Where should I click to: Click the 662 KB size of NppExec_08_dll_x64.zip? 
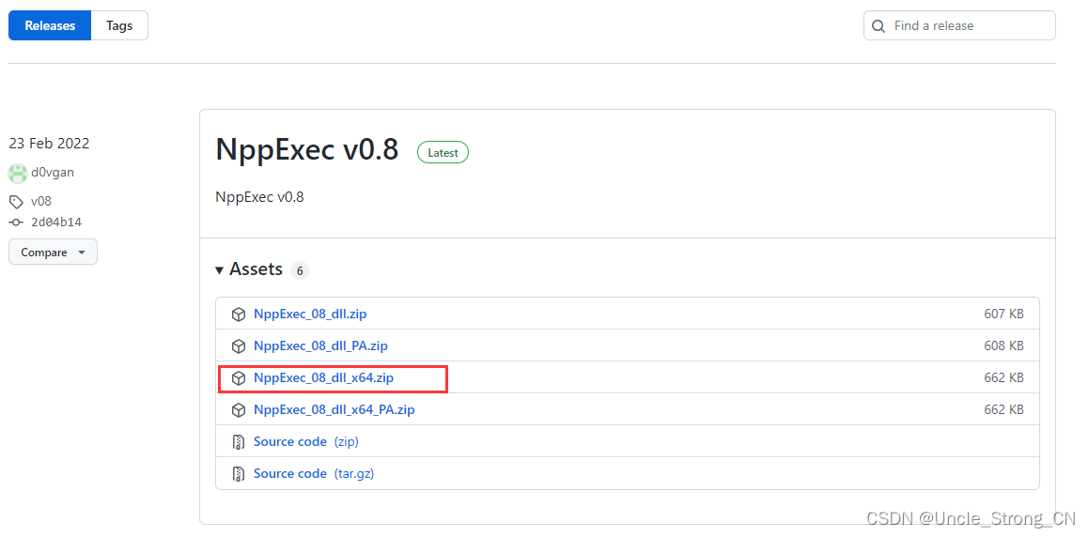1003,378
